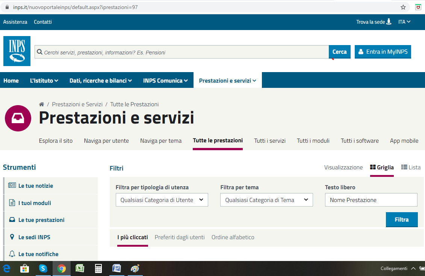This screenshot has width=425, height=276.
Task: Switch to Griglia view
Action: (x=382, y=167)
